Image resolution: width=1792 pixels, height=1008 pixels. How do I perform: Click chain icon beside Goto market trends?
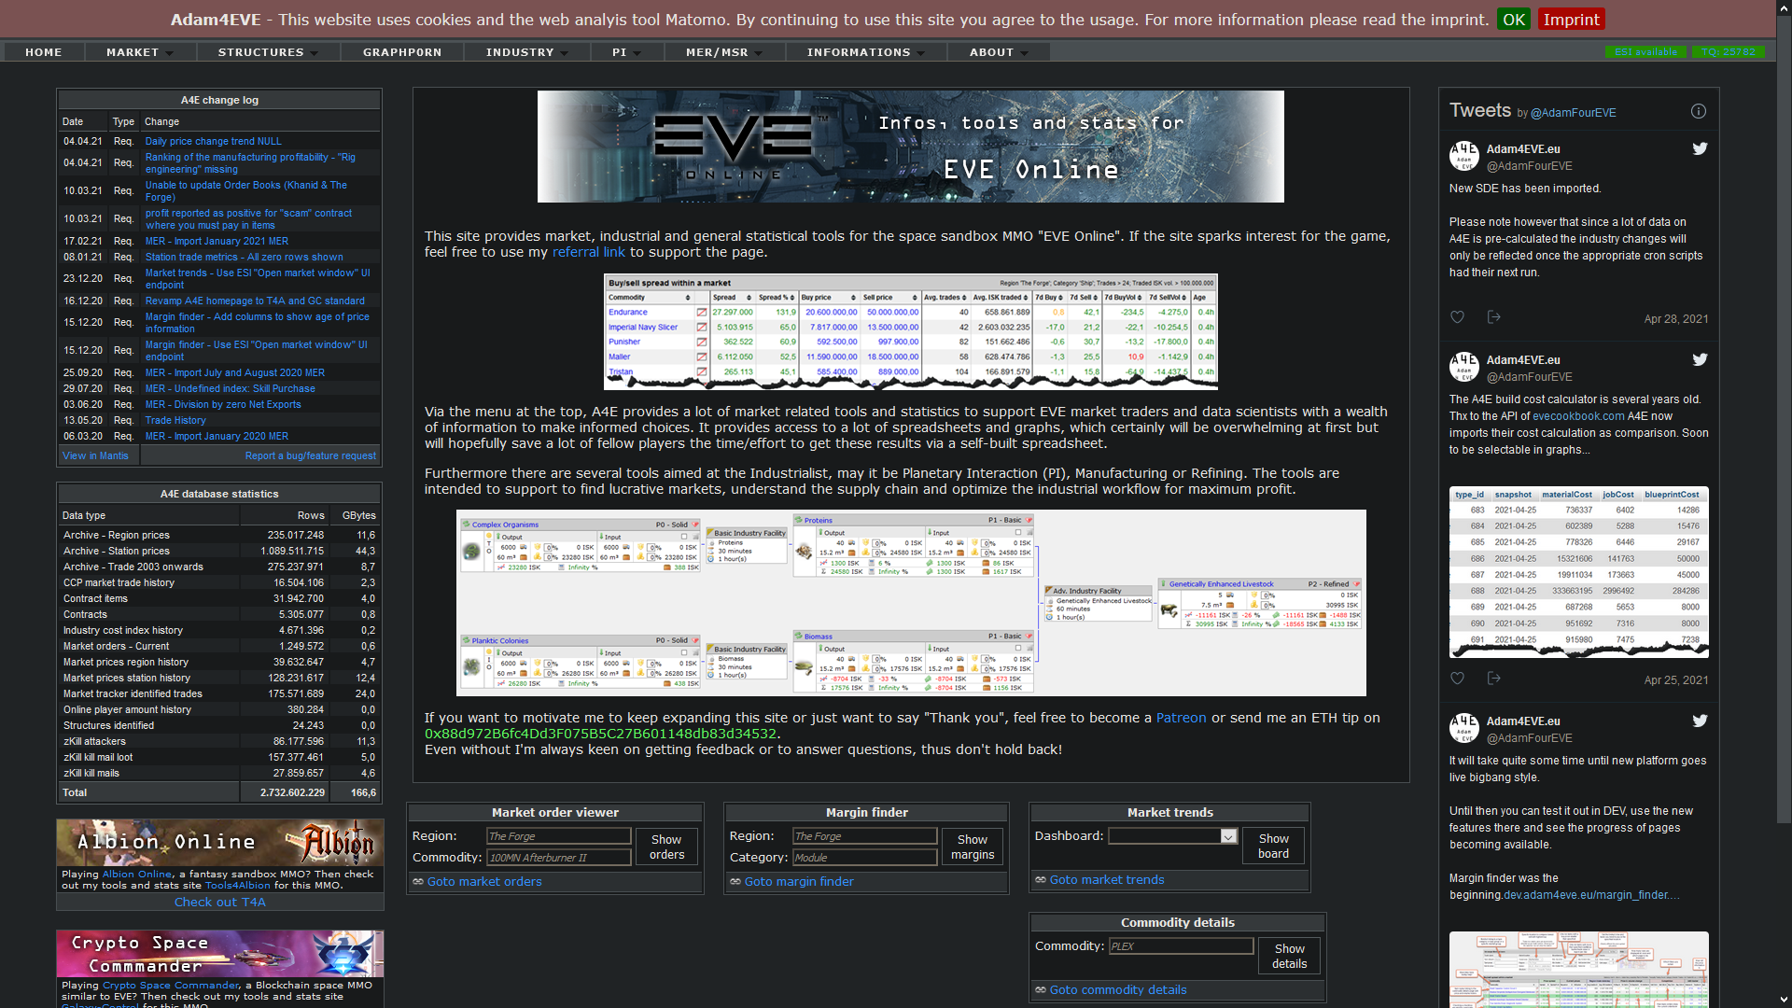click(1041, 879)
